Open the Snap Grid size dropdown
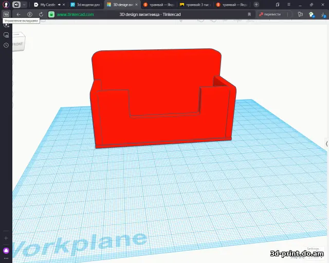Screen dimensions: 329x263 point(316,257)
